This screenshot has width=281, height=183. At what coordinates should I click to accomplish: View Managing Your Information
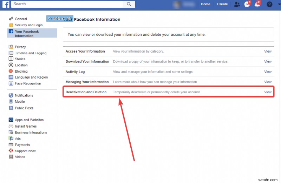click(268, 82)
